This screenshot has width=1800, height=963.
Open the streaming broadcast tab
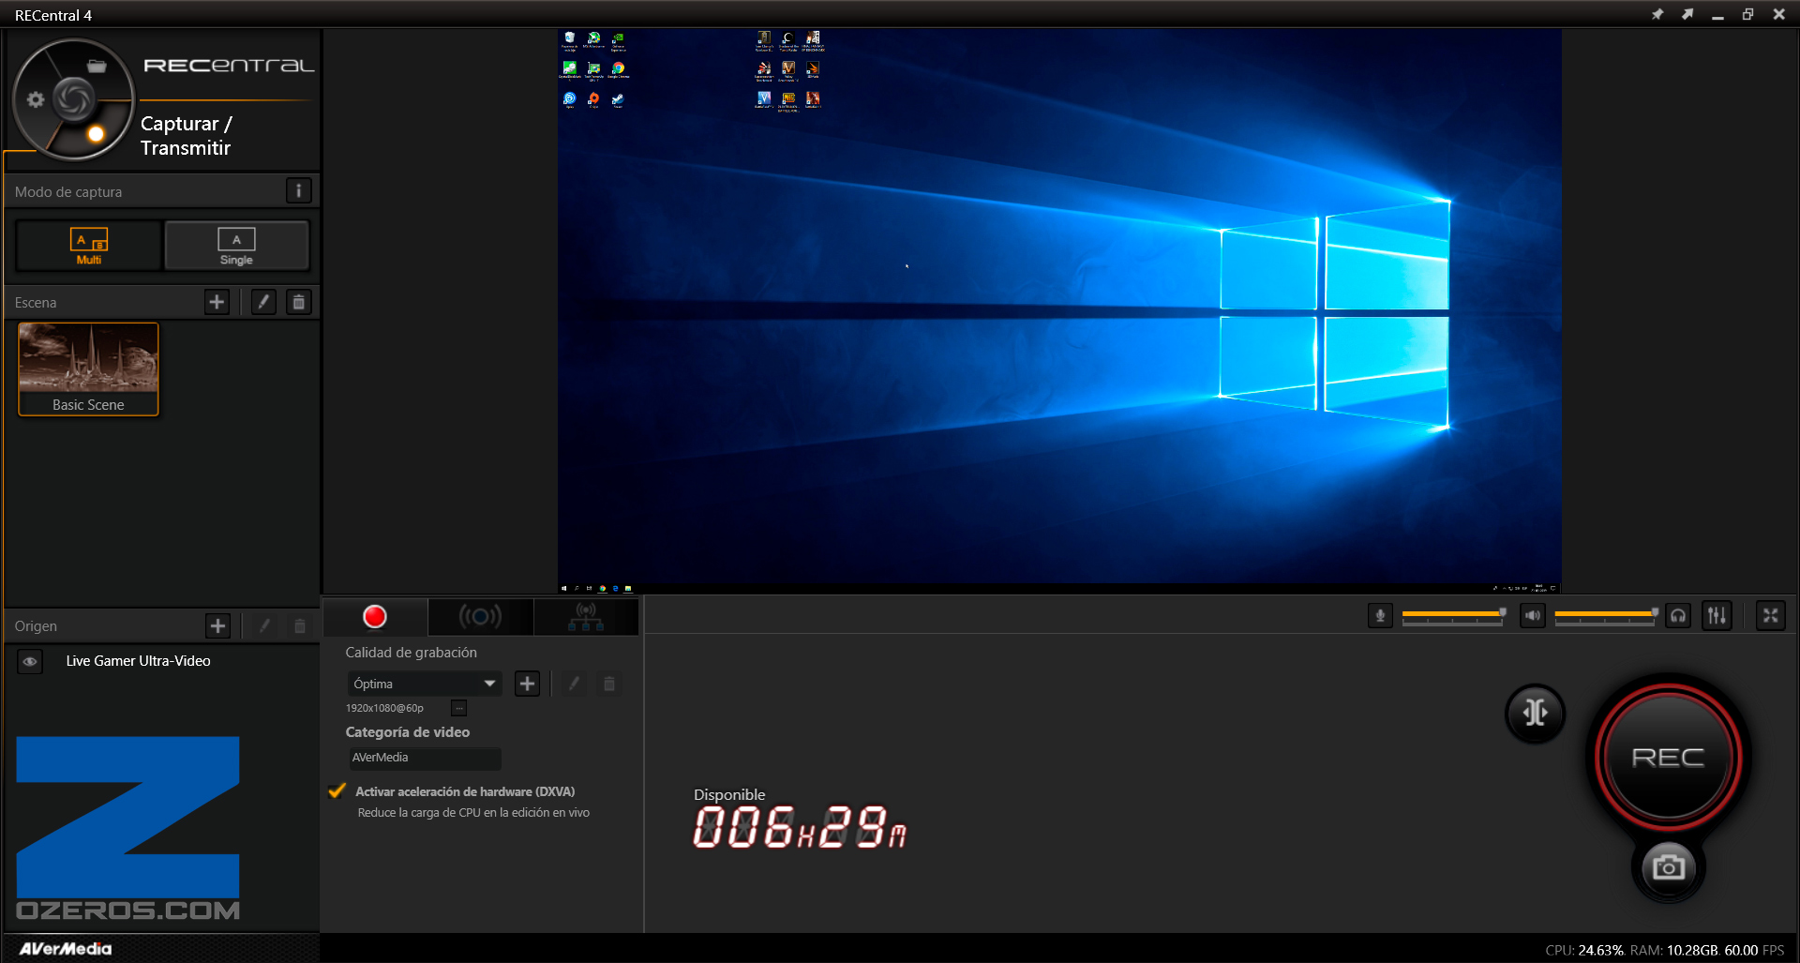pos(480,616)
